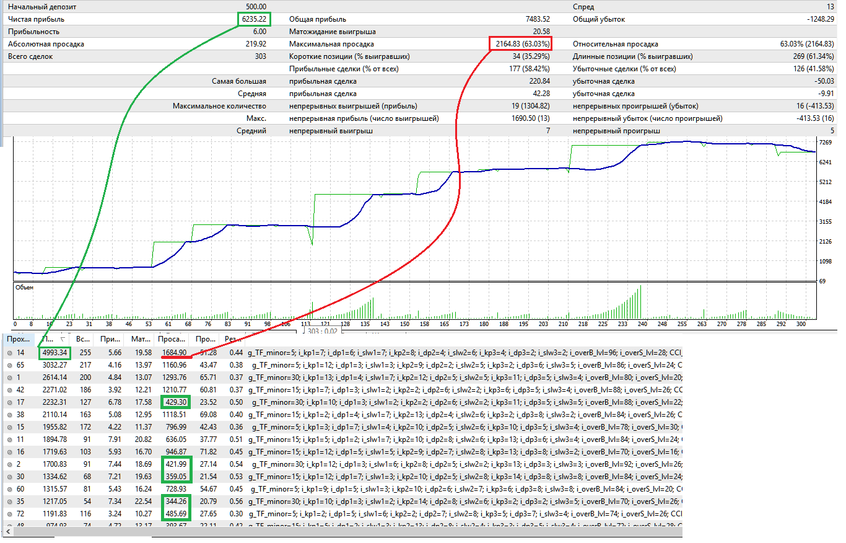Click the 'Объем' volume chart label

pyautogui.click(x=24, y=288)
